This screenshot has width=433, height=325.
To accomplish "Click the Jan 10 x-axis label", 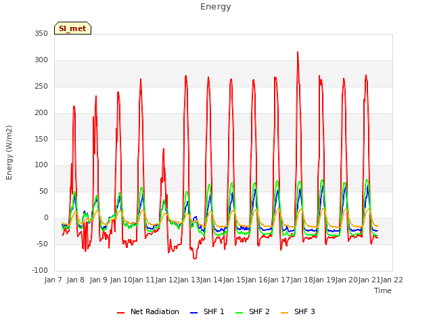I will pos(121,280).
